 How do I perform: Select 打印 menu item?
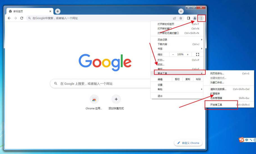[177, 60]
